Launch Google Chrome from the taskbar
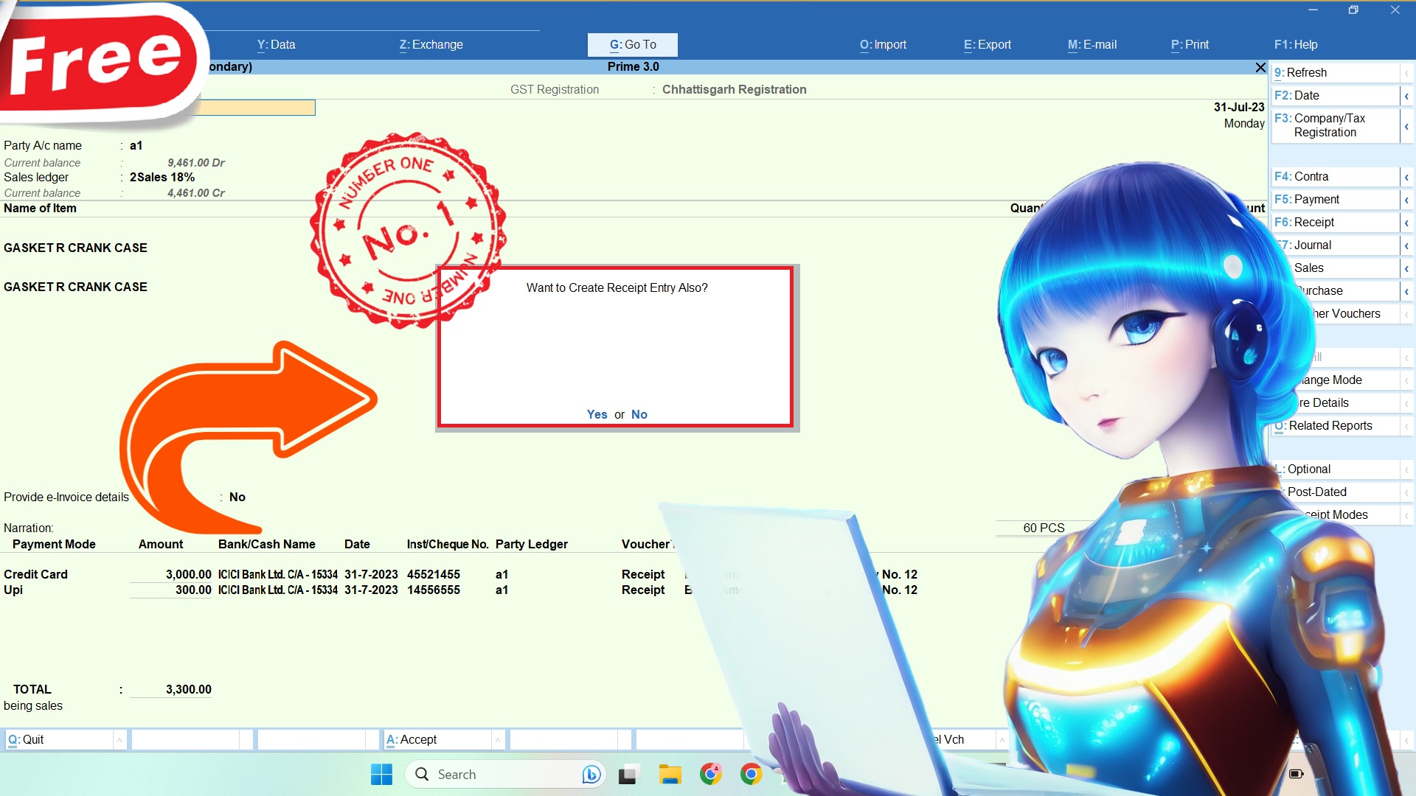1416x796 pixels. tap(750, 774)
